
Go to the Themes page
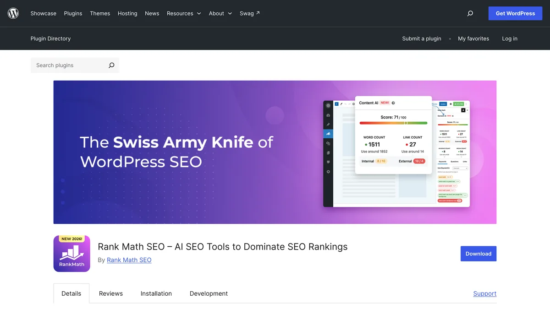(x=100, y=13)
